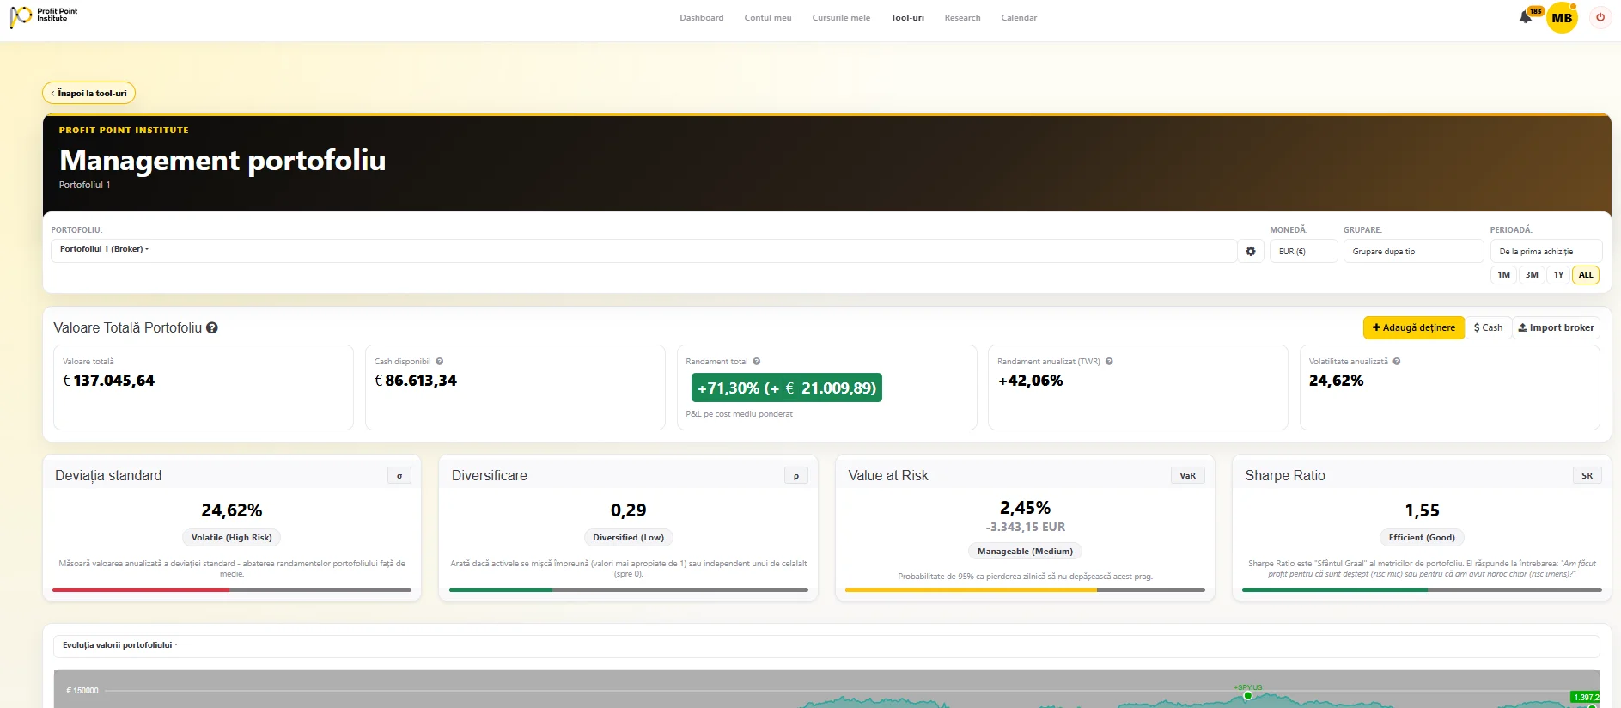Screen dimensions: 1621x708
Task: Click Efficient (Good) label
Action: (1422, 538)
